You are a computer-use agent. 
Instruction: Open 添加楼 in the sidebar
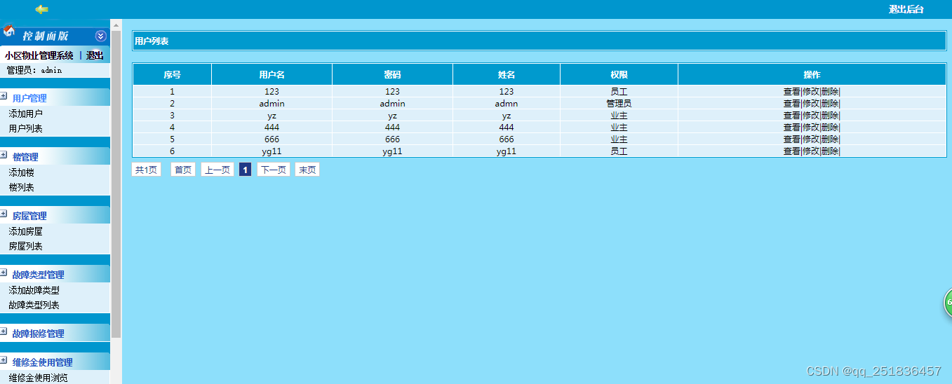click(x=22, y=172)
